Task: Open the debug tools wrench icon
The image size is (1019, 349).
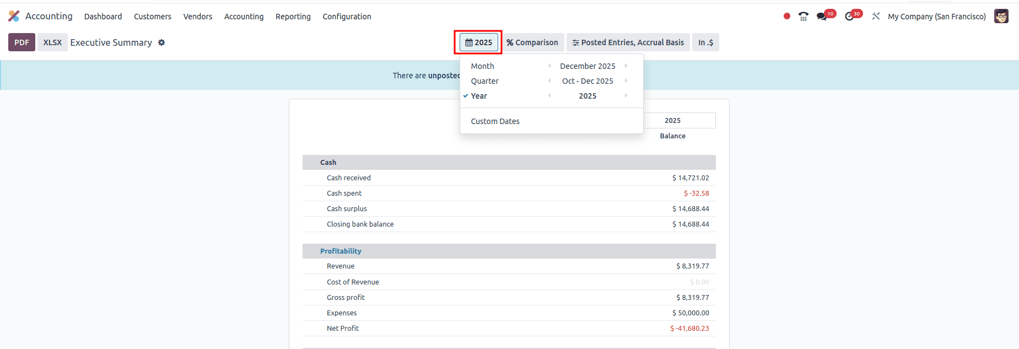Action: [876, 17]
